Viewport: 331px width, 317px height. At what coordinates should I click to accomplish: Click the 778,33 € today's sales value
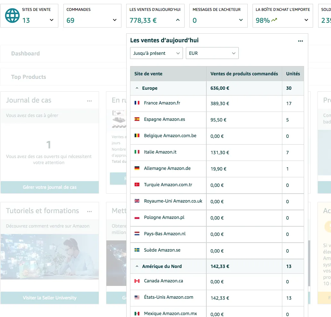[x=143, y=20]
